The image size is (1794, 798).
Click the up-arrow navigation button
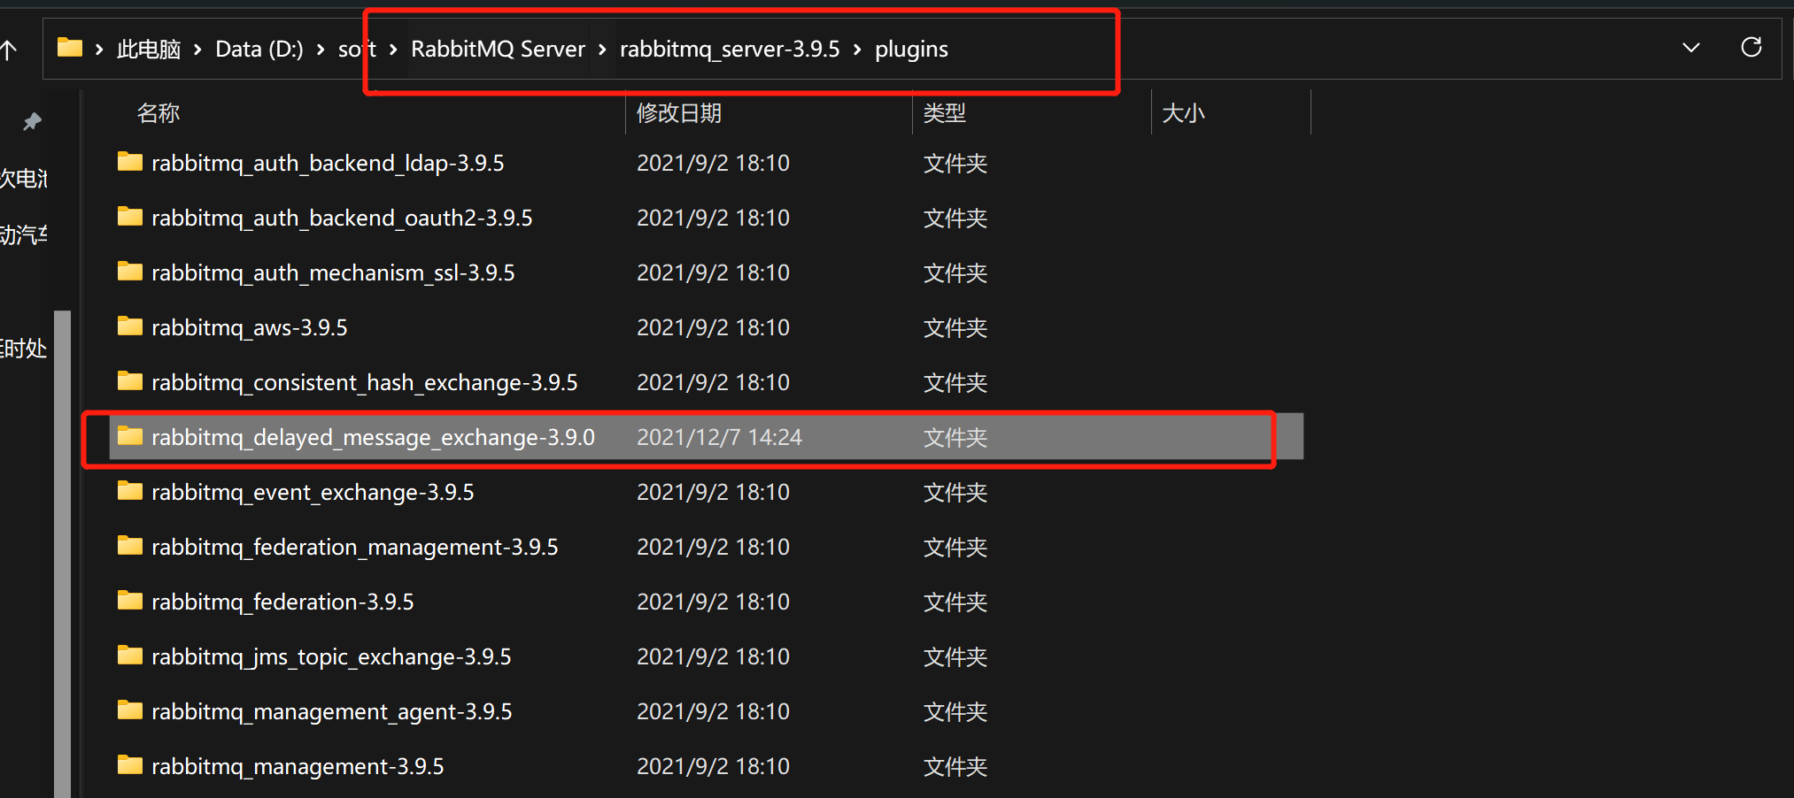click(x=8, y=50)
